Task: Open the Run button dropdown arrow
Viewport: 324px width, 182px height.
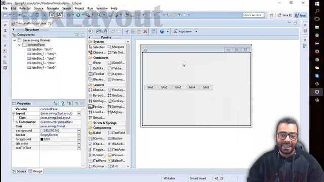Action: 83,15
